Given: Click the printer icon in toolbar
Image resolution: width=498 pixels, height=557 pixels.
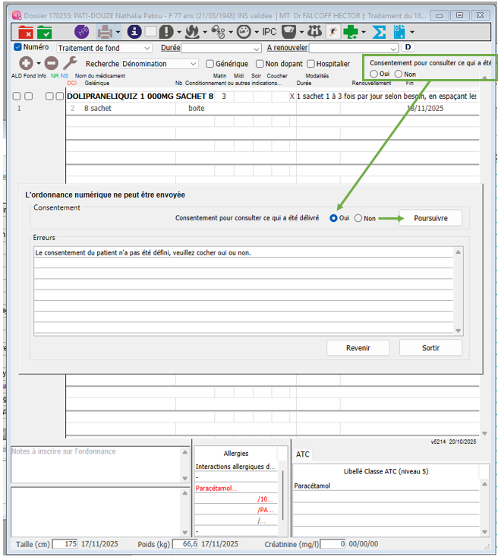Looking at the screenshot, I should [104, 32].
